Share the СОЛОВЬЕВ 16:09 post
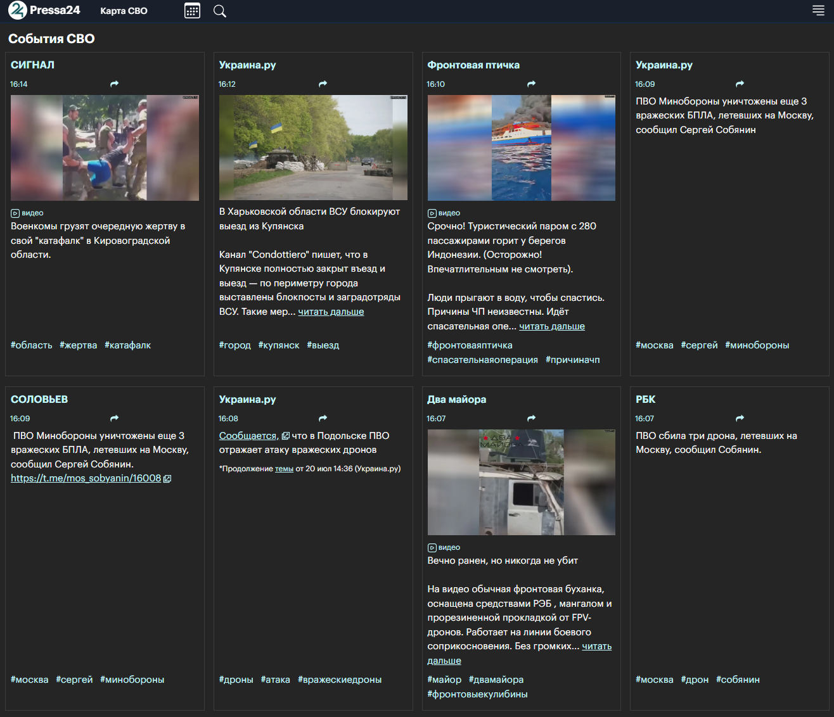The width and height of the screenshot is (834, 717). [x=115, y=418]
